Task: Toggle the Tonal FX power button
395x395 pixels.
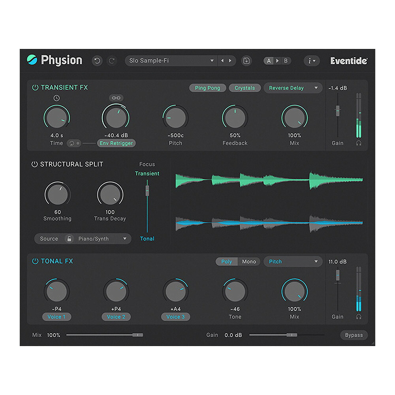Action: [35, 261]
